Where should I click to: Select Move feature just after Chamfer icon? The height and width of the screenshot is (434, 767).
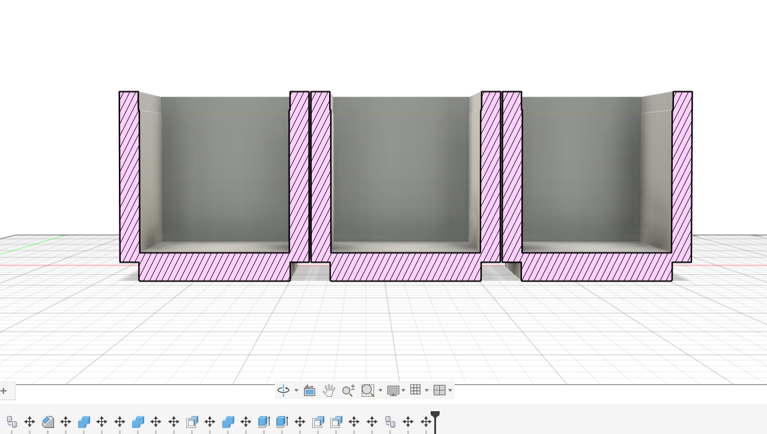(66, 422)
